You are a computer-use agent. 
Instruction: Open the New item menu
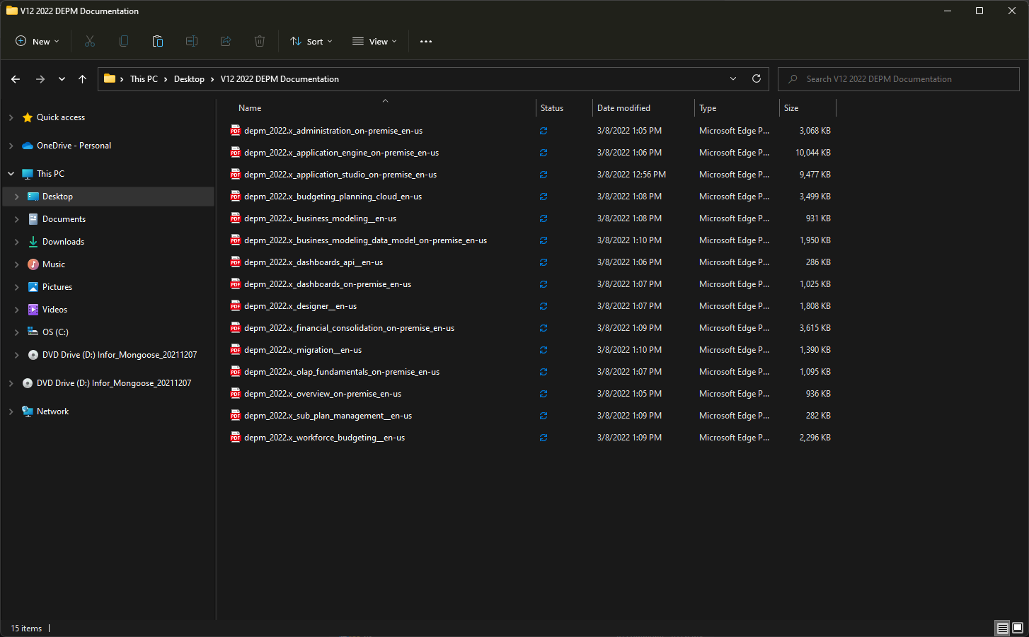[x=38, y=42]
